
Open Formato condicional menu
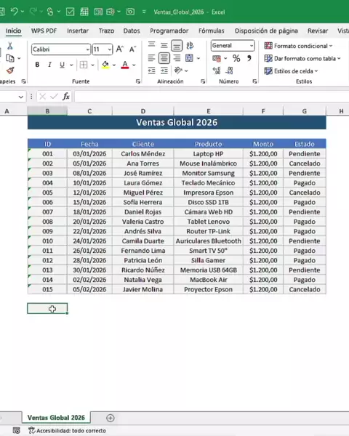(298, 46)
